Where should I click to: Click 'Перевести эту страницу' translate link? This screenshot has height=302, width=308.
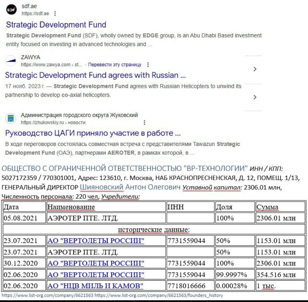(115, 65)
